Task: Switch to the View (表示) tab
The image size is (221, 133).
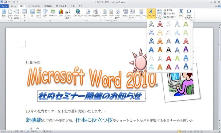Action: 81,6
